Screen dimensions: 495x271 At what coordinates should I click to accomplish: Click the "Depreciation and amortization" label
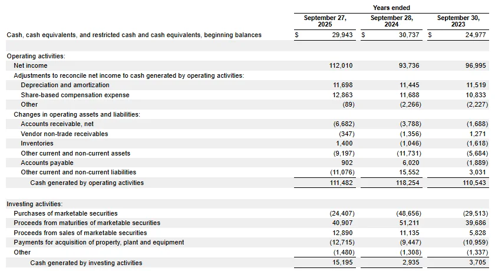(x=65, y=85)
